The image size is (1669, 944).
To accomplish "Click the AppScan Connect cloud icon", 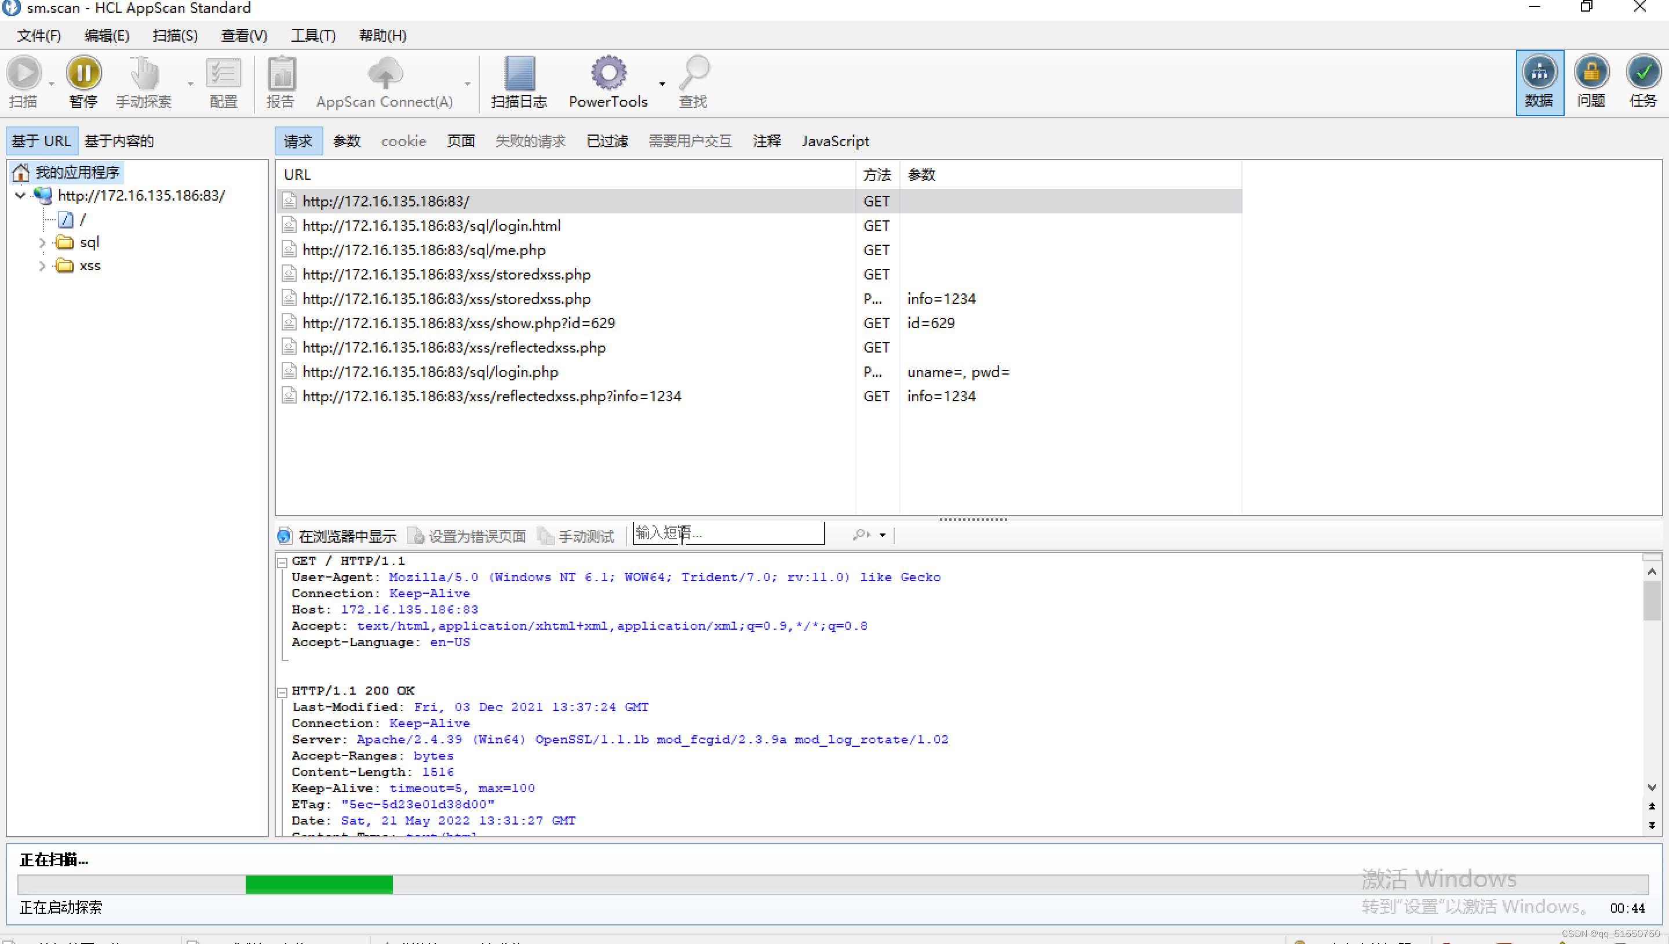I will 385,72.
